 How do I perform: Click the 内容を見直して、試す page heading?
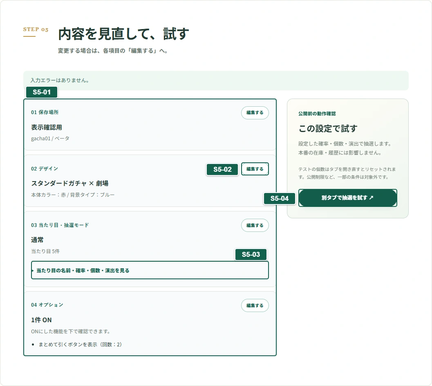tap(124, 34)
